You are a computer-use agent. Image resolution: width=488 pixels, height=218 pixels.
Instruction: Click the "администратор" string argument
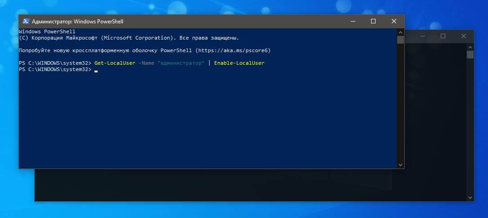(181, 63)
